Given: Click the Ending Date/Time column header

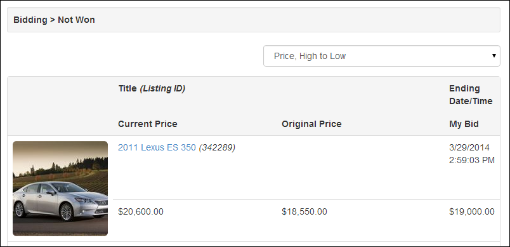Looking at the screenshot, I should [x=471, y=95].
